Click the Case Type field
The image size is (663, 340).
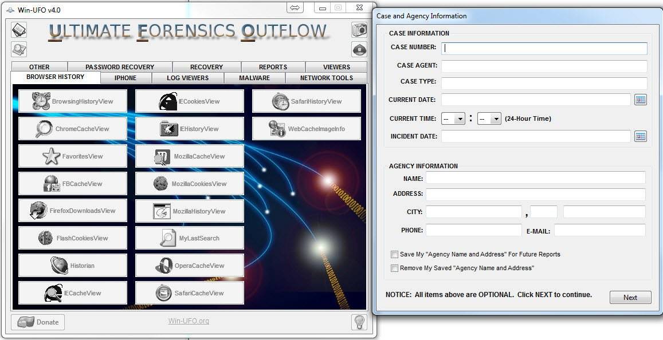tap(544, 83)
